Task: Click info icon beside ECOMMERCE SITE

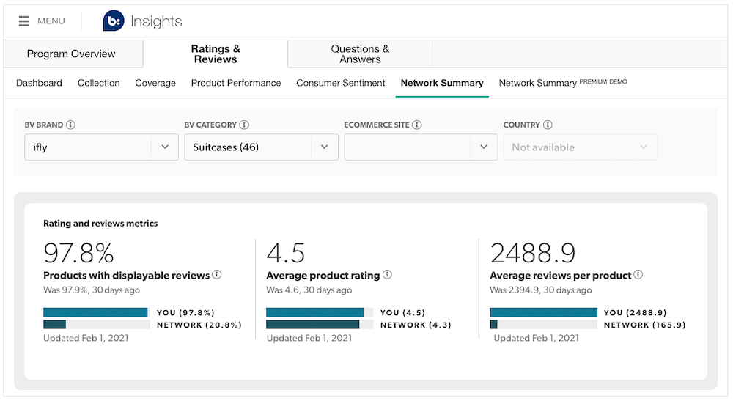Action: pos(417,125)
